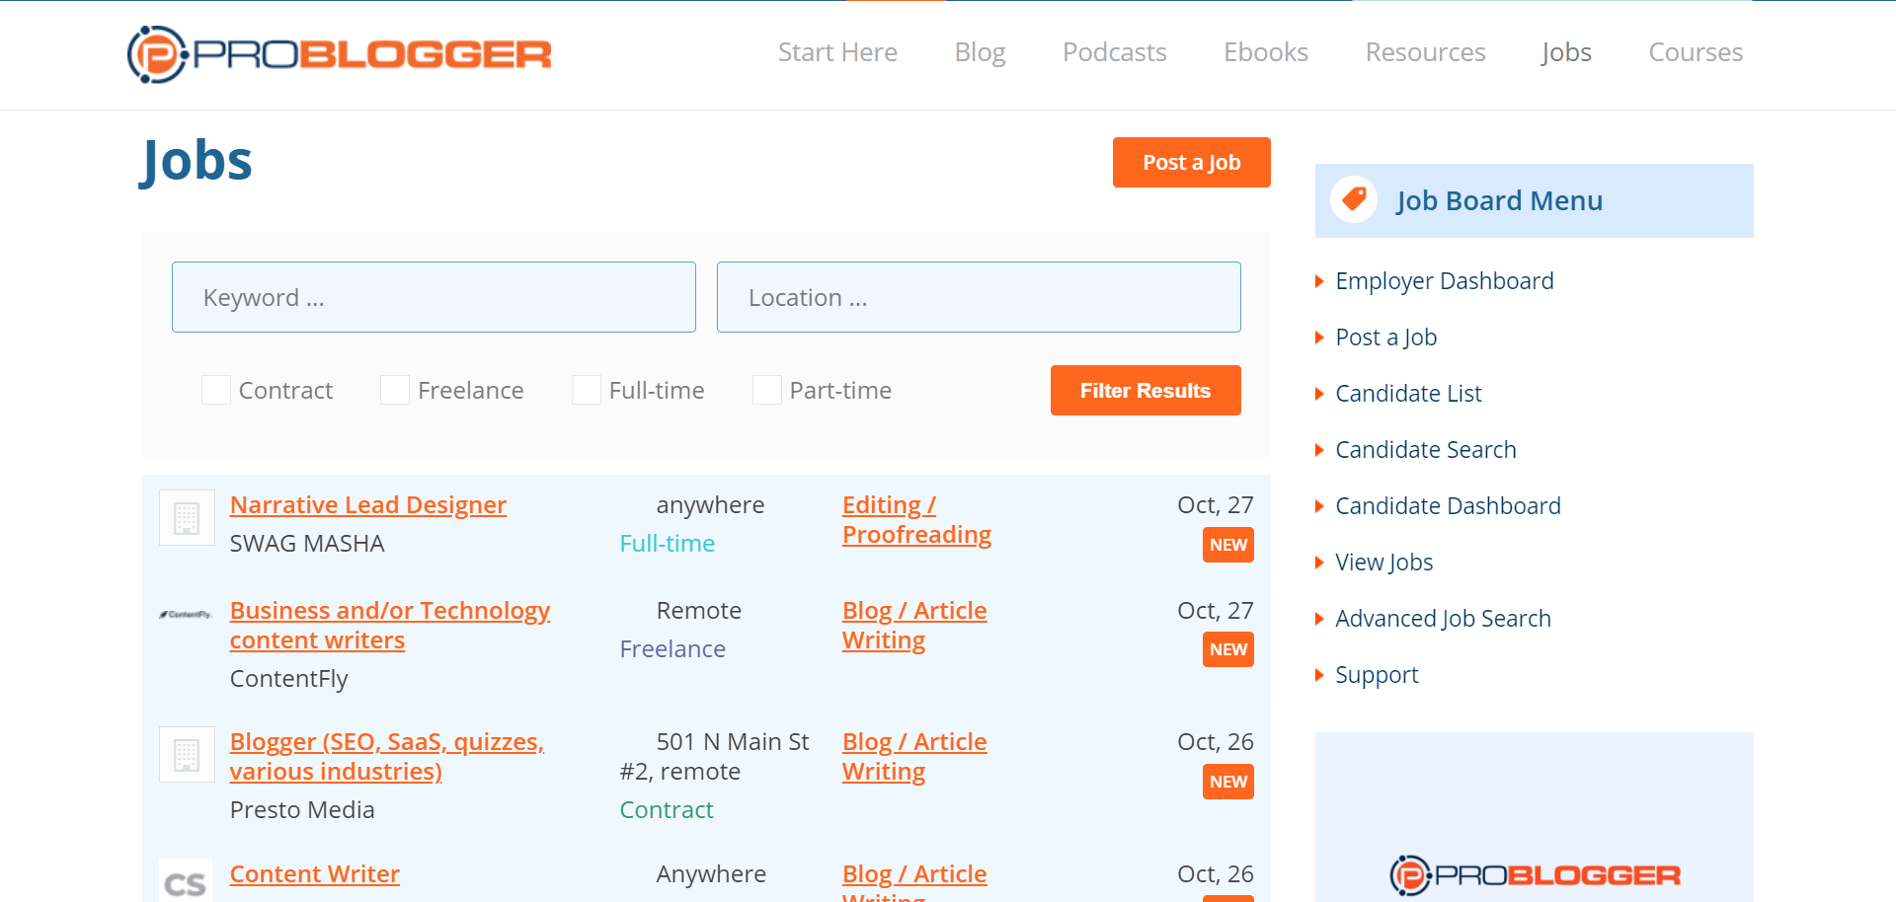
Task: Tick the Freelance filter checkbox
Action: tap(395, 391)
